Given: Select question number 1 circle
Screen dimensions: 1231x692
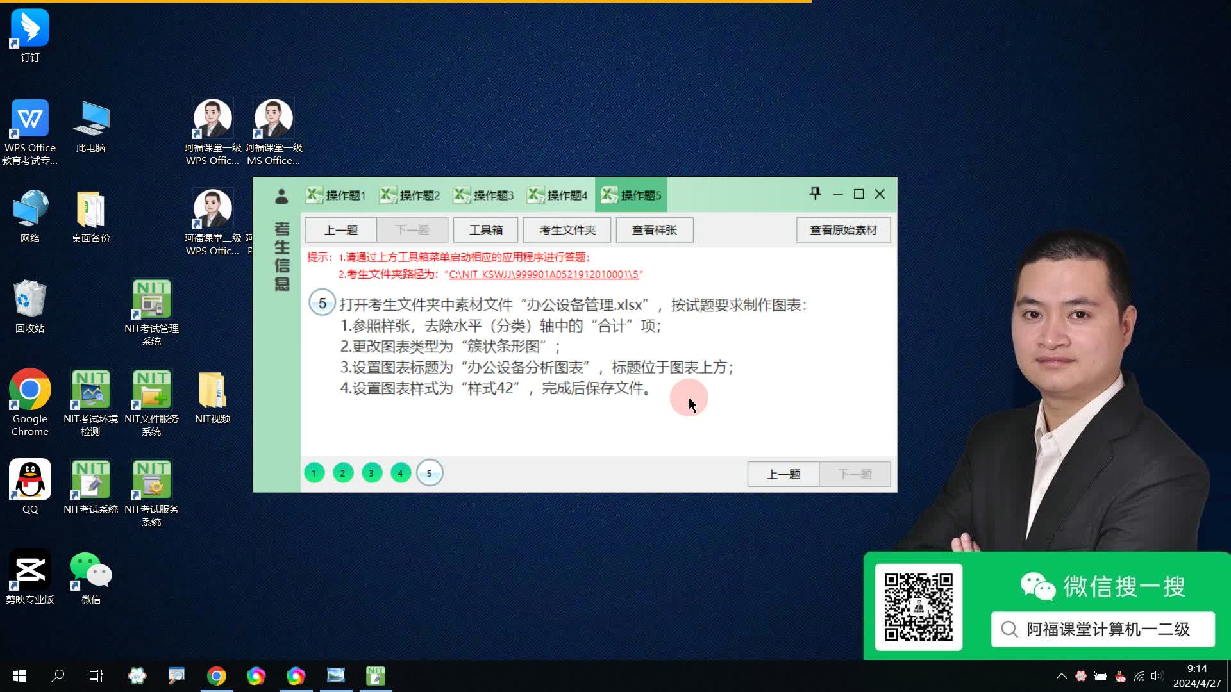Looking at the screenshot, I should pos(314,474).
